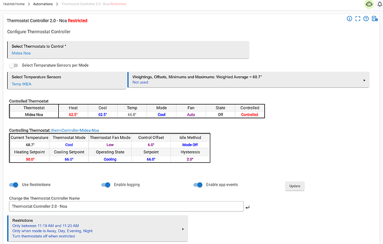
Task: Turn off Enable logging switch
Action: [x=106, y=185]
